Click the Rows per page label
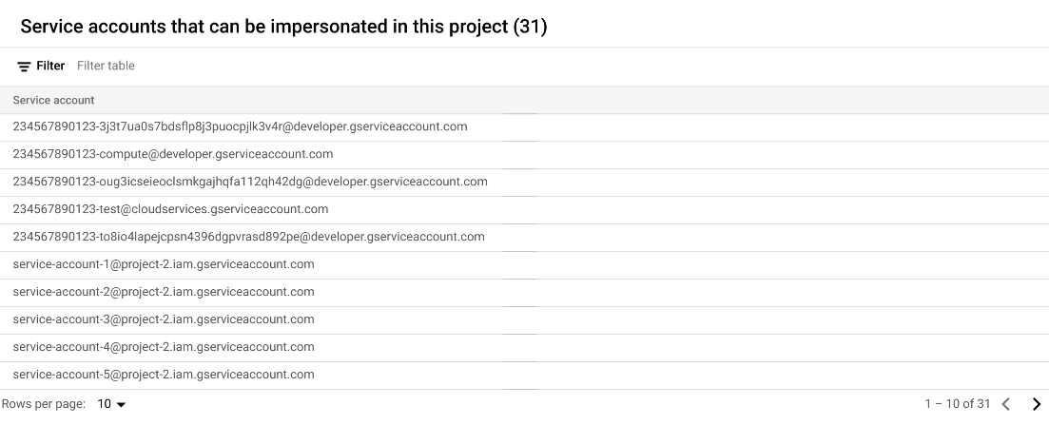Screen dimensions: 1049x425 43,404
